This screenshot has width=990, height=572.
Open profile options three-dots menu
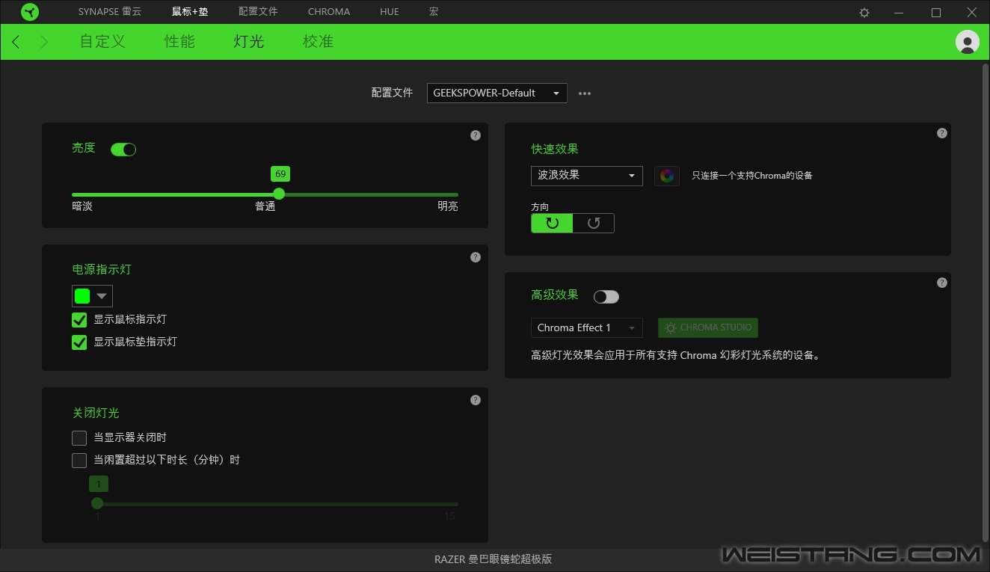(x=585, y=93)
